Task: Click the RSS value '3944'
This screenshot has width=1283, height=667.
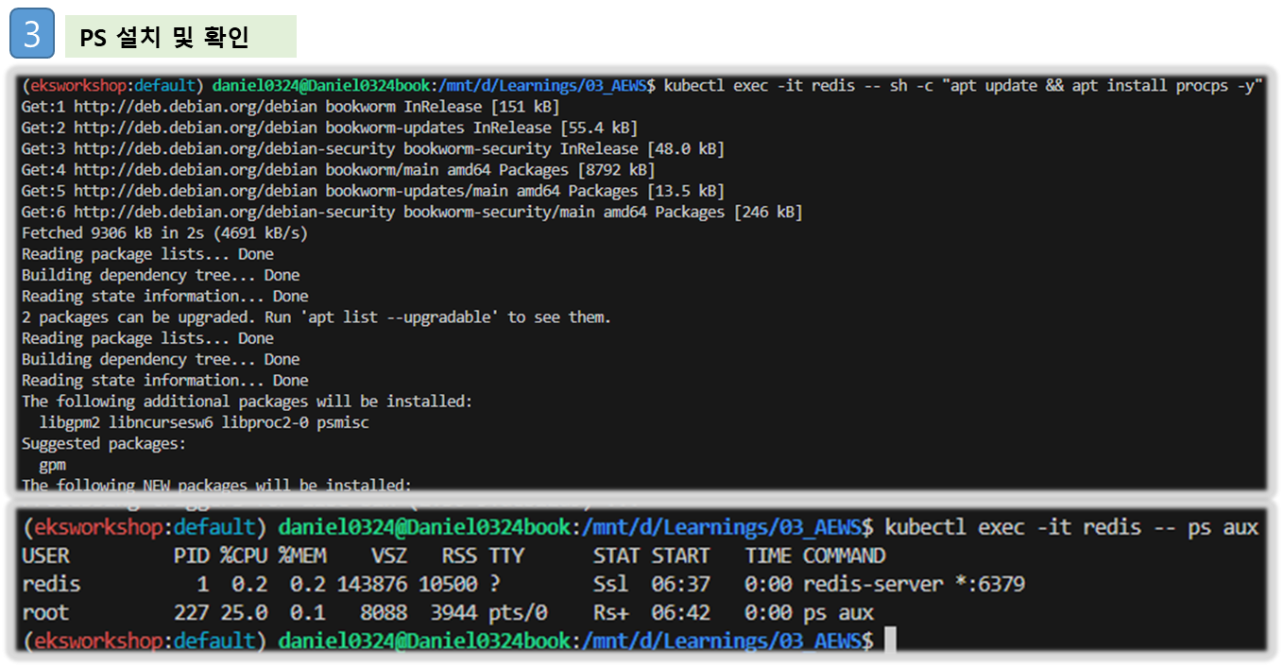Action: point(453,612)
